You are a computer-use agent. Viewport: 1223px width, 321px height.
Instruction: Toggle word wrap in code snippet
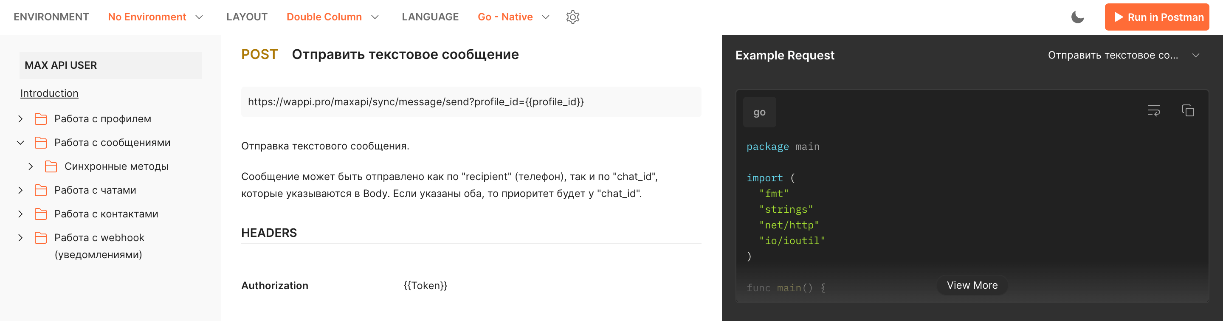click(x=1154, y=111)
